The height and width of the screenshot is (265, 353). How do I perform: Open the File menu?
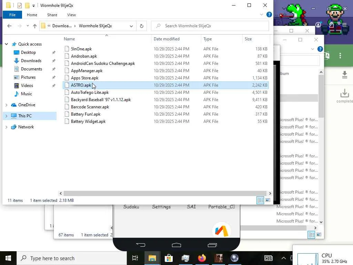tap(12, 15)
